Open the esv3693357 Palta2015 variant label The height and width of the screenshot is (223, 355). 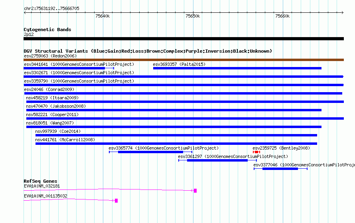click(x=179, y=64)
